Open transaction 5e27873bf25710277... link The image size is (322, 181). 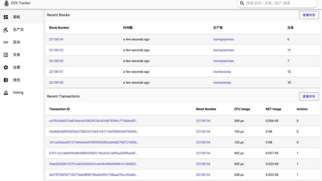(93, 175)
